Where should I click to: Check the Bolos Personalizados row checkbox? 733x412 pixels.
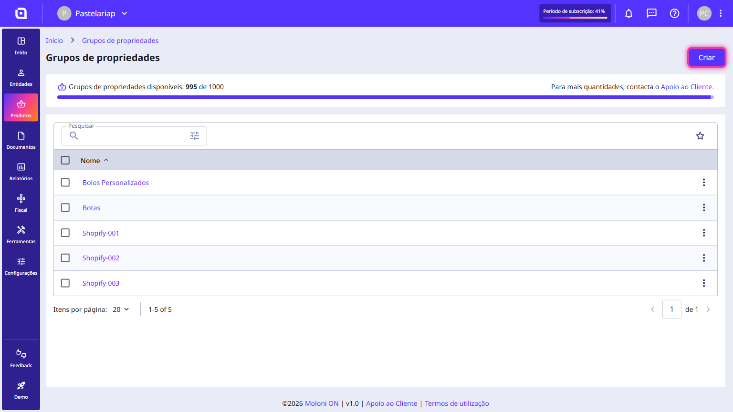pos(65,183)
